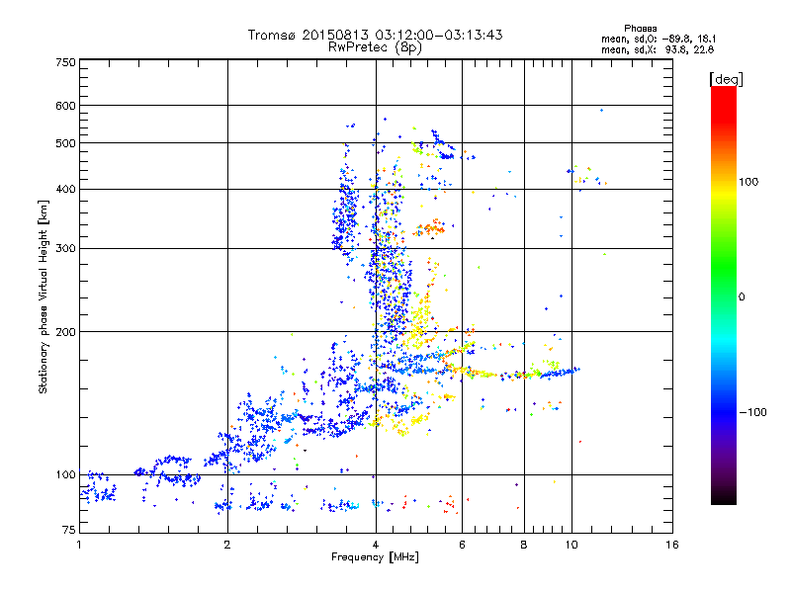Click colorbar tick label '-100'

pyautogui.click(x=752, y=412)
